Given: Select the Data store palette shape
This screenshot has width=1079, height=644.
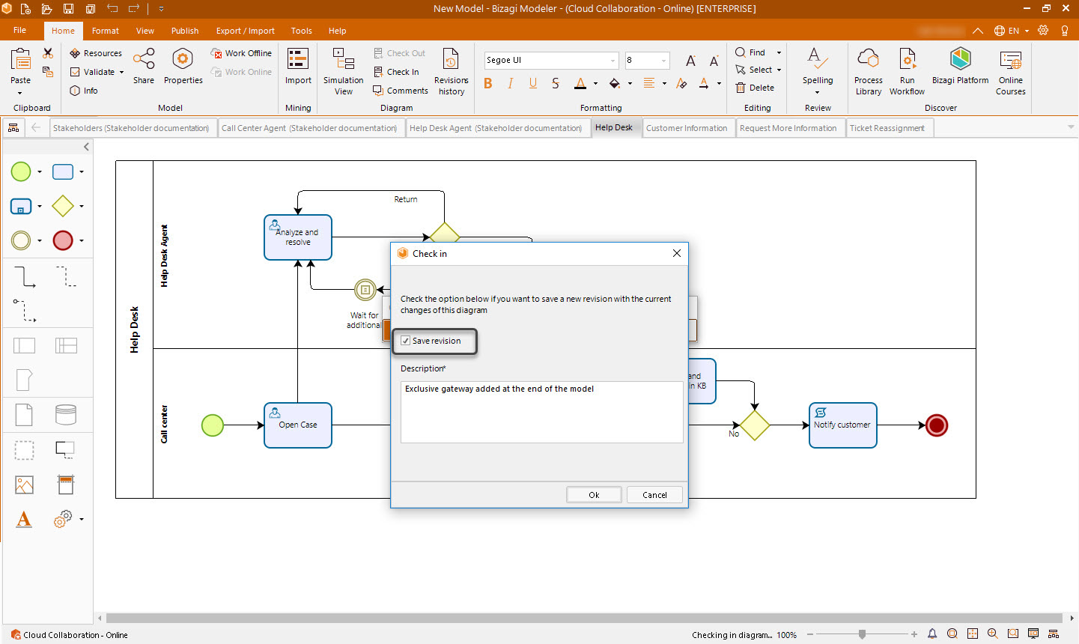Looking at the screenshot, I should pos(66,414).
